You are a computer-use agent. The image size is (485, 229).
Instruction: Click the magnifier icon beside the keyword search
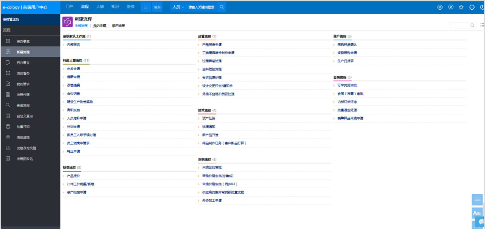coord(222,7)
